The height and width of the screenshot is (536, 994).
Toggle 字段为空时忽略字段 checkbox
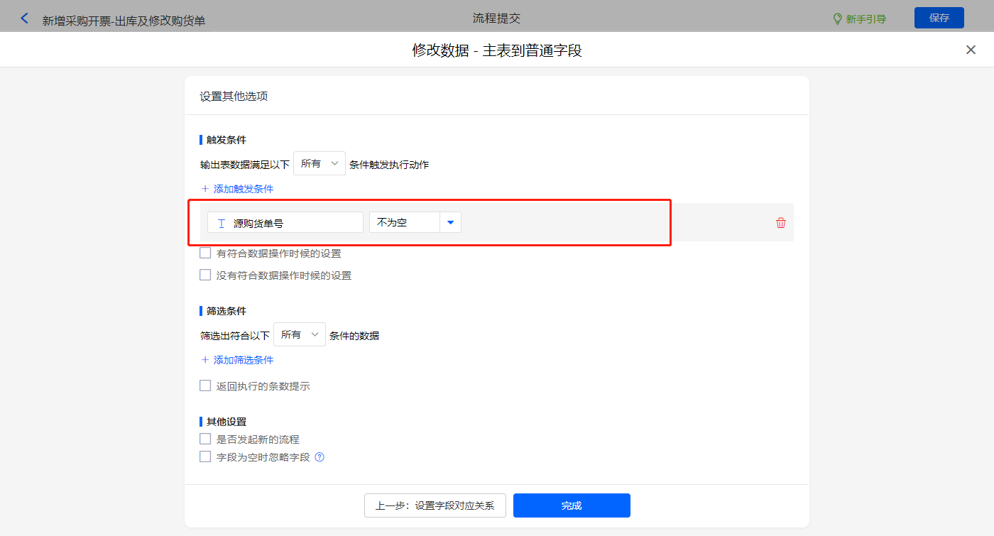pyautogui.click(x=205, y=457)
